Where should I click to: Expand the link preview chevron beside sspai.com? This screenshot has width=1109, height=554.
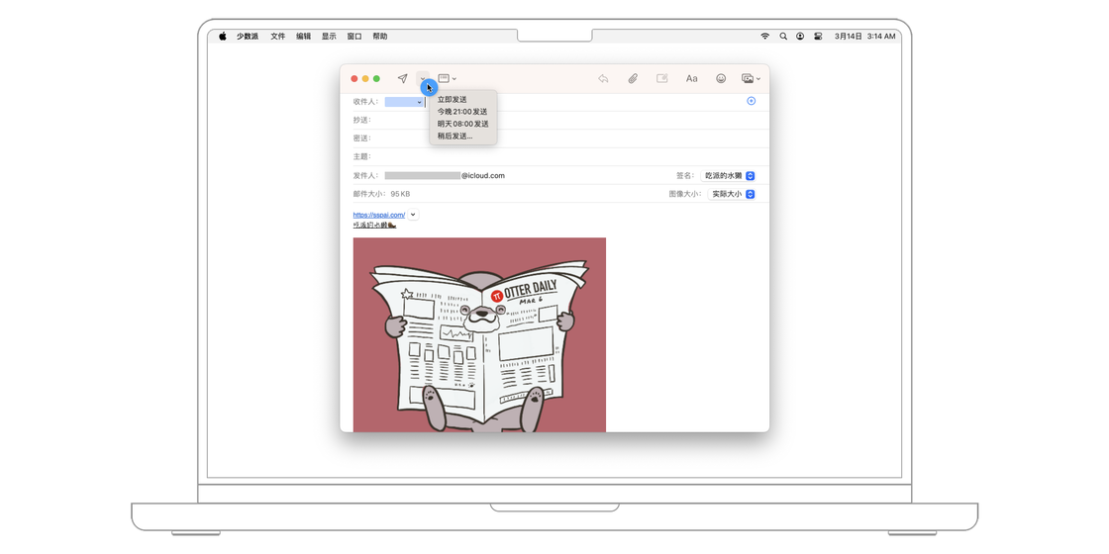click(413, 215)
